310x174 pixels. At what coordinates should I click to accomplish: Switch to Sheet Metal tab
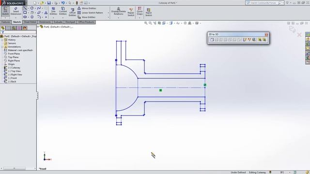coord(30,22)
